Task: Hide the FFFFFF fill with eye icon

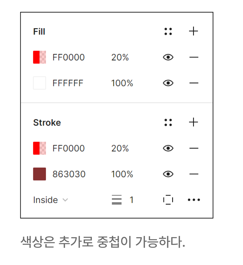Action: point(168,83)
